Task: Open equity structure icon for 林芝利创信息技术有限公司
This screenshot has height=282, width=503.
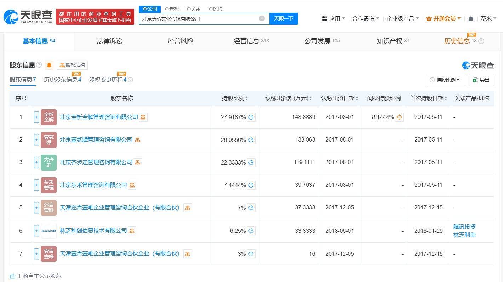Action: click(x=132, y=231)
